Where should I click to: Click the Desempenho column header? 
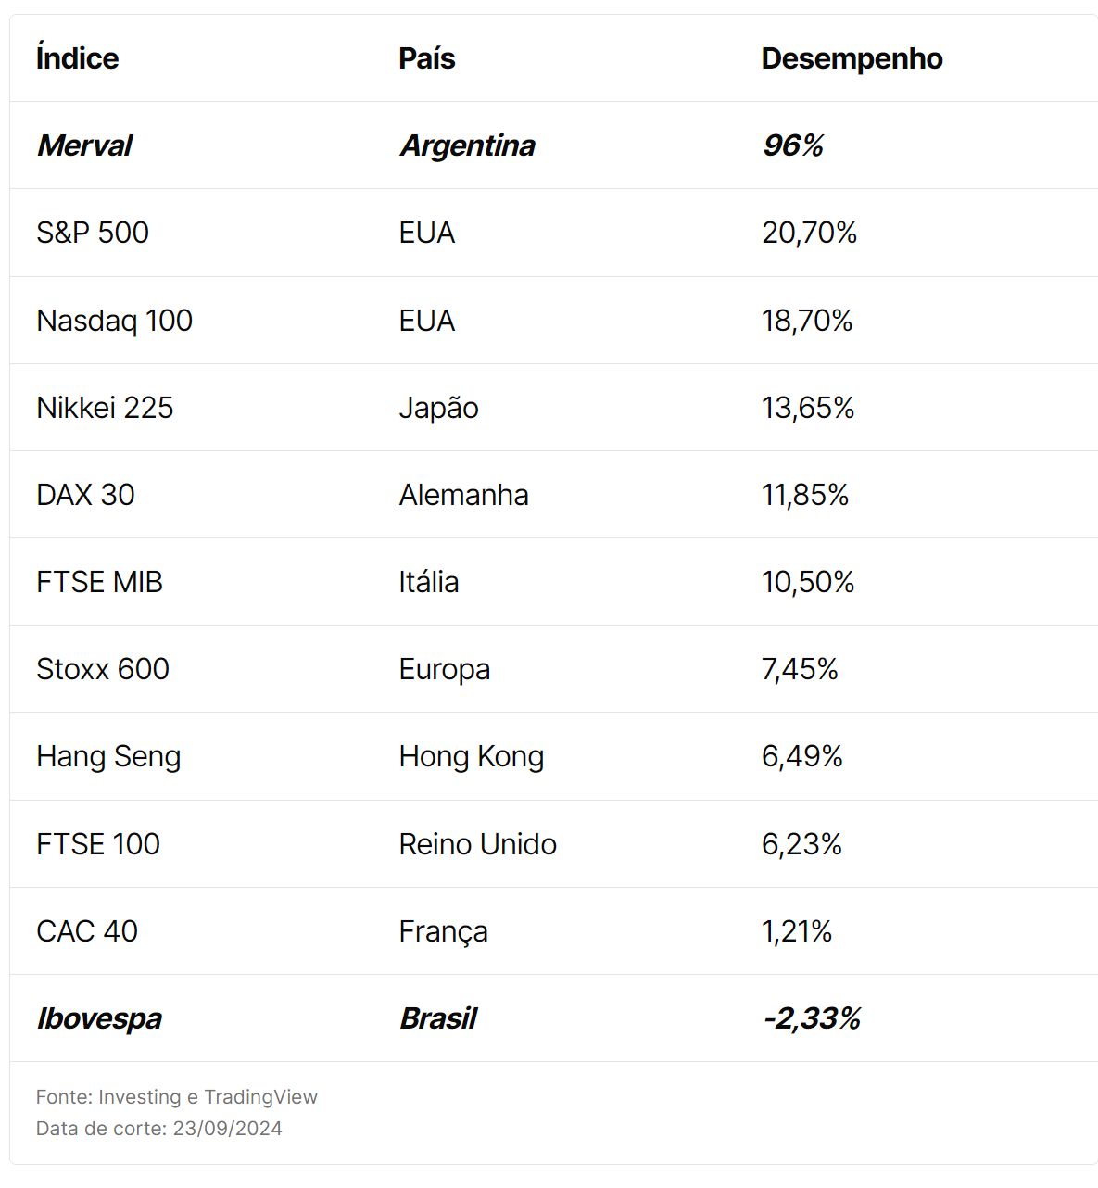tap(852, 58)
